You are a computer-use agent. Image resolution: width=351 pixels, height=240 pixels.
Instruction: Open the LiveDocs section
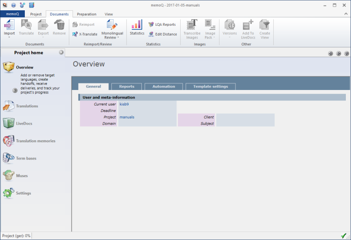pyautogui.click(x=24, y=123)
